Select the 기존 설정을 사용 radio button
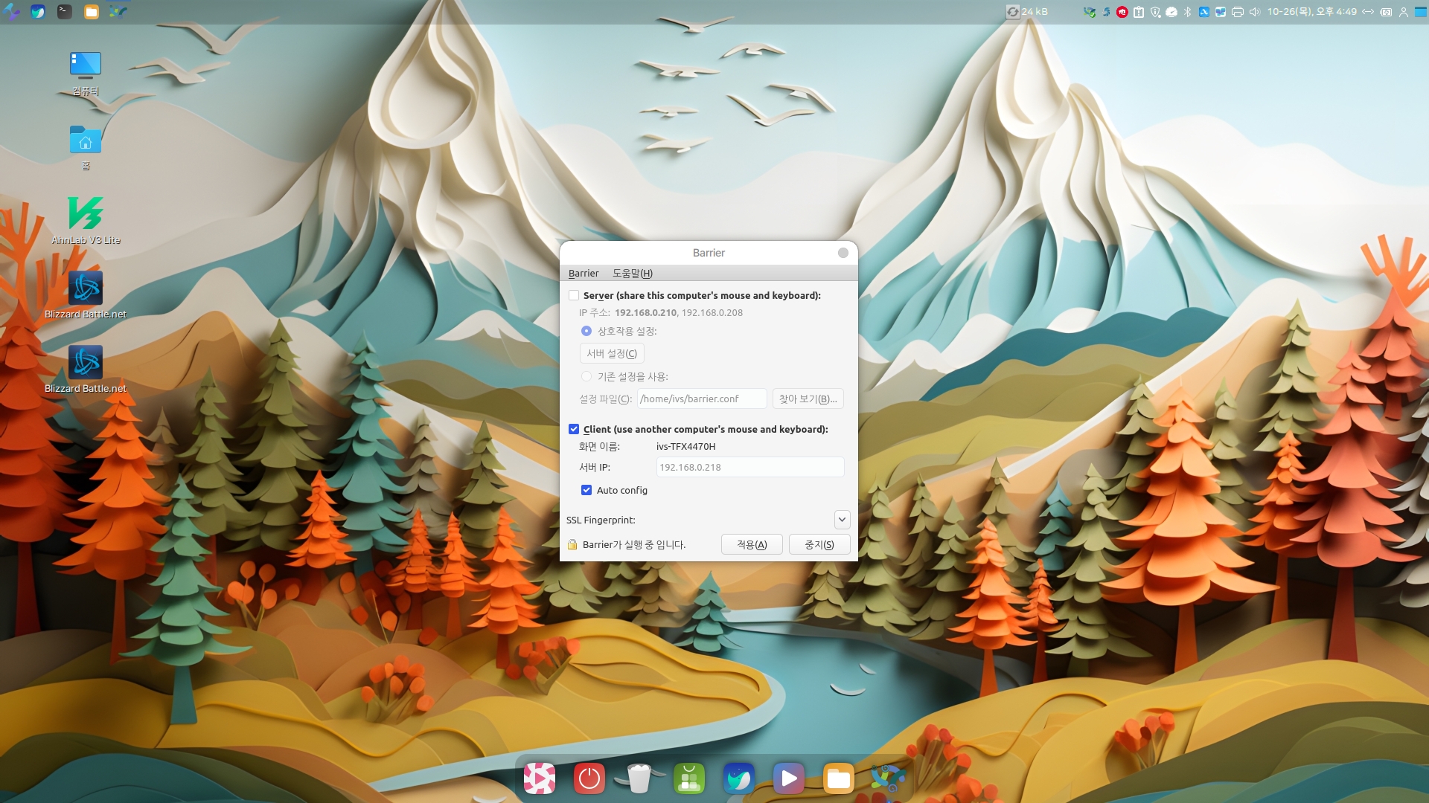The height and width of the screenshot is (803, 1429). click(586, 377)
